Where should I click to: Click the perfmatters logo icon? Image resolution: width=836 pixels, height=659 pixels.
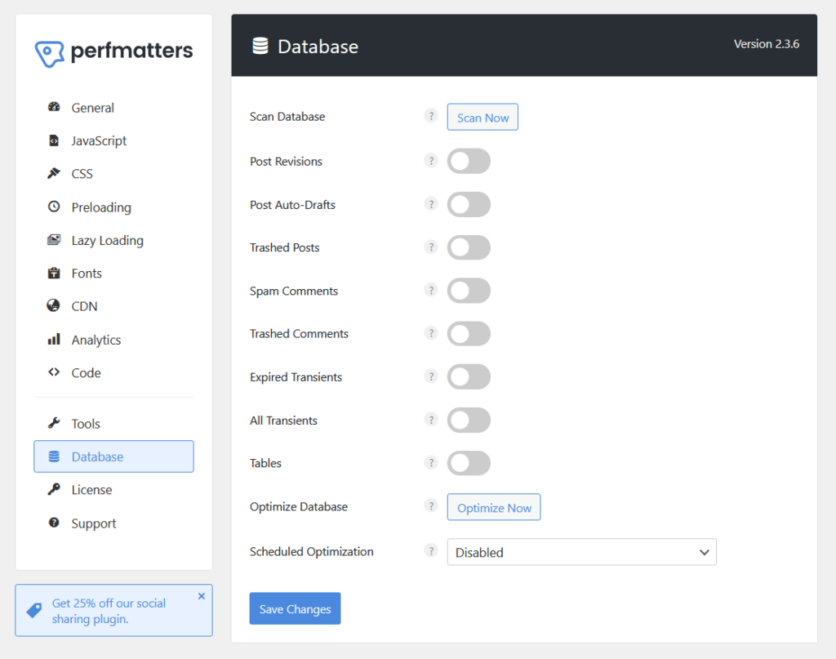(x=50, y=54)
